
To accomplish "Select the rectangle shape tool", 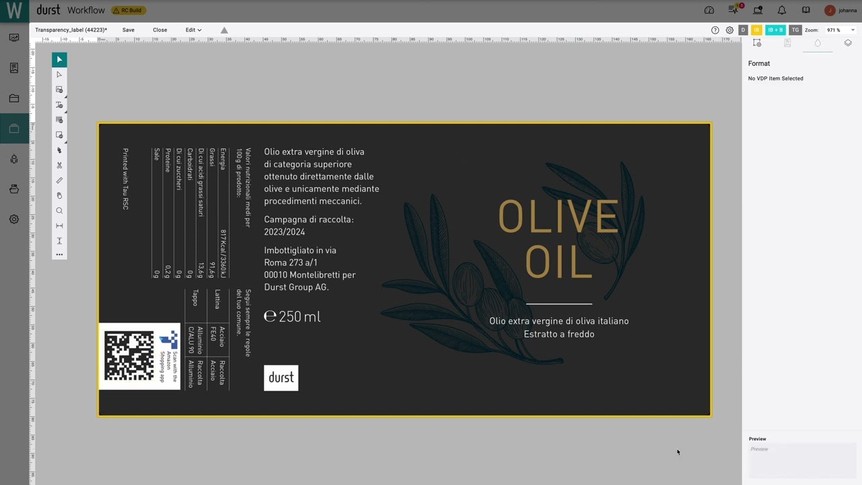I will click(59, 135).
